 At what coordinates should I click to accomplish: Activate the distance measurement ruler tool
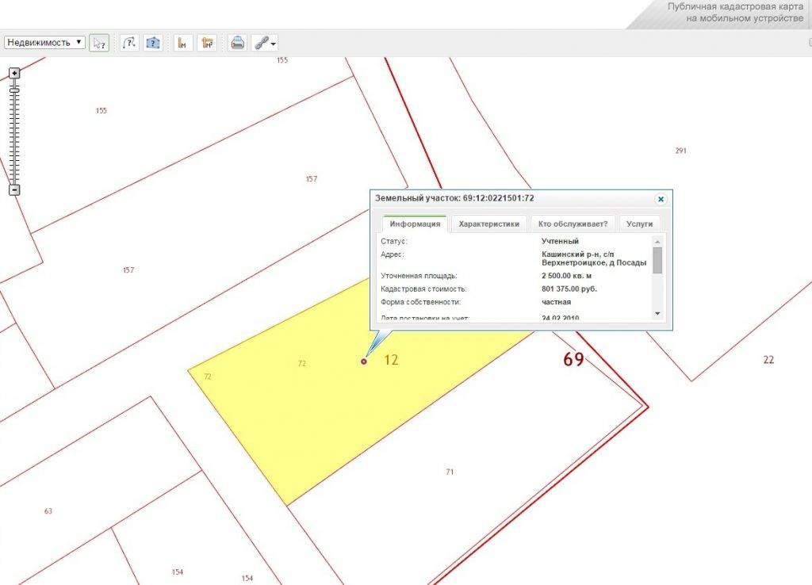[x=183, y=43]
